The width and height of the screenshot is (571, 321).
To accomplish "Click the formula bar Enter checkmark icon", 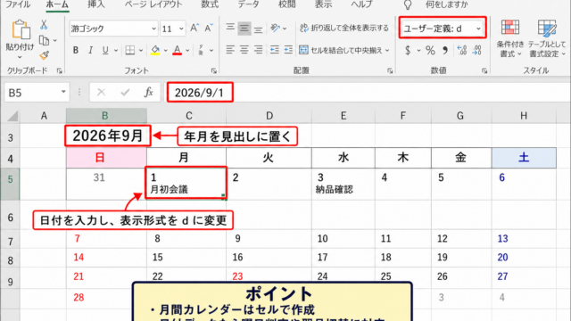I will tap(125, 93).
